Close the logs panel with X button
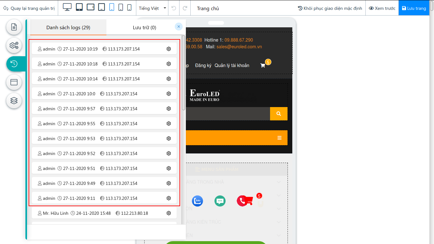 point(179,27)
